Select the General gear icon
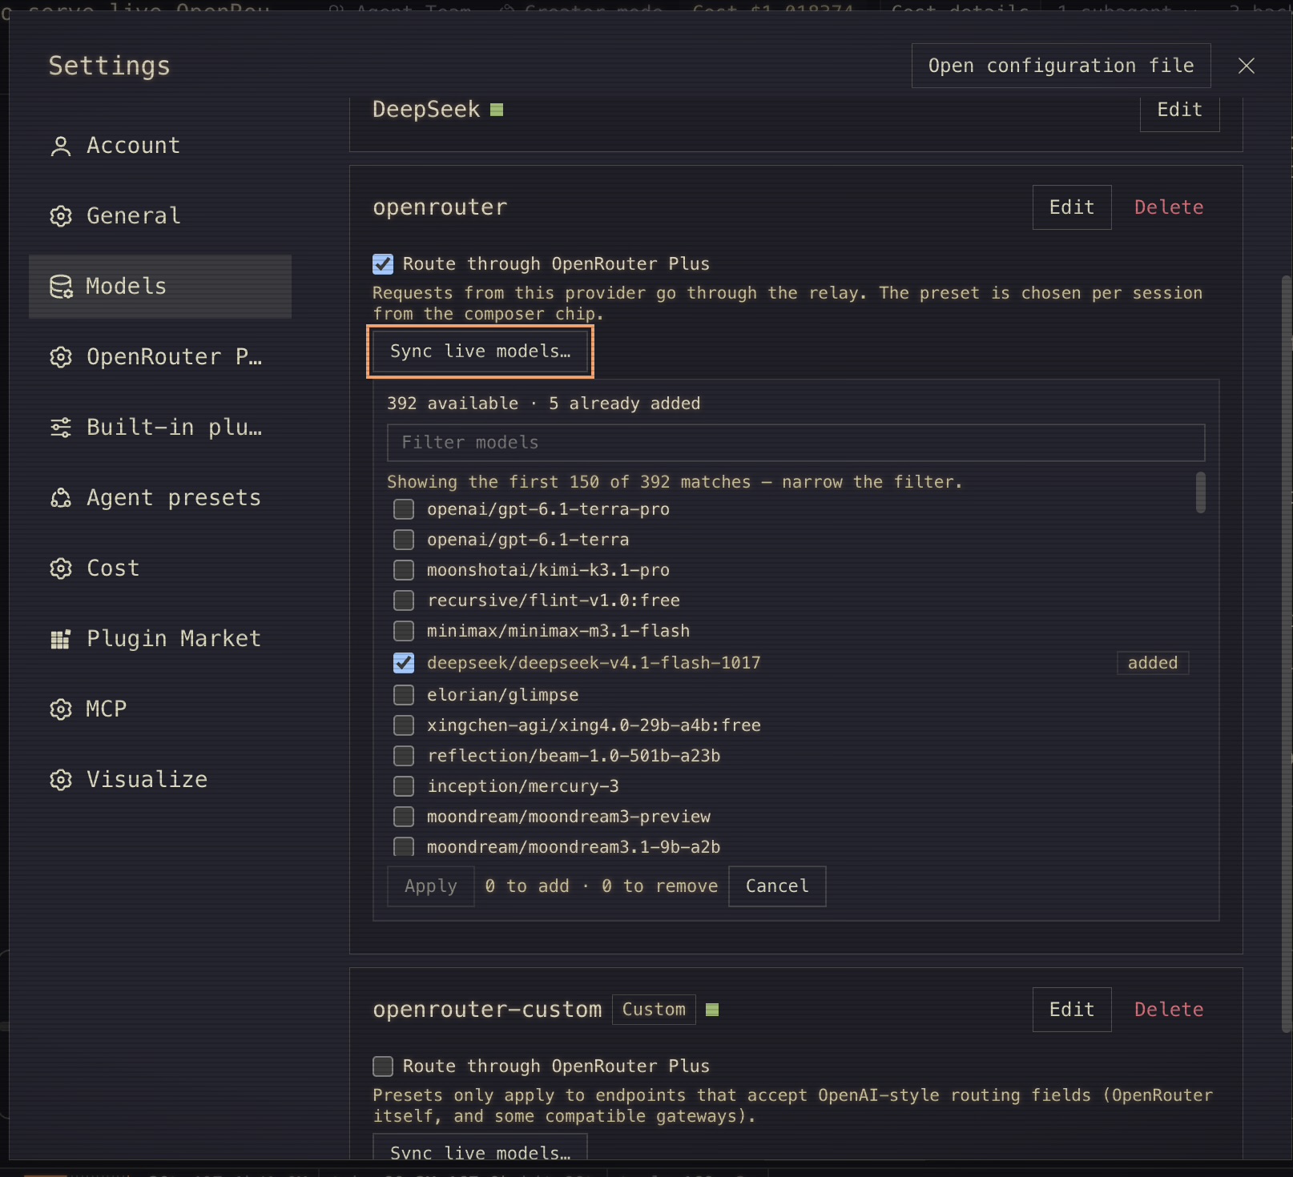This screenshot has width=1293, height=1177. (x=61, y=216)
